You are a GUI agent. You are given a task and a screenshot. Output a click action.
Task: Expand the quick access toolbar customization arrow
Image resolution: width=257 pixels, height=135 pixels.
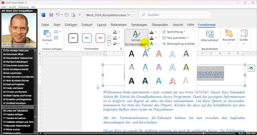(79, 15)
